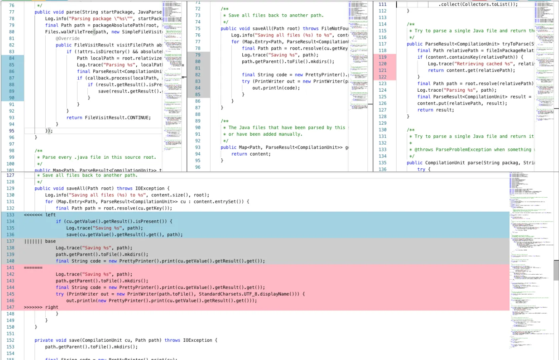Click 'public CompilationUnit parse(String packag' line
The height and width of the screenshot is (360, 559).
pos(471,163)
